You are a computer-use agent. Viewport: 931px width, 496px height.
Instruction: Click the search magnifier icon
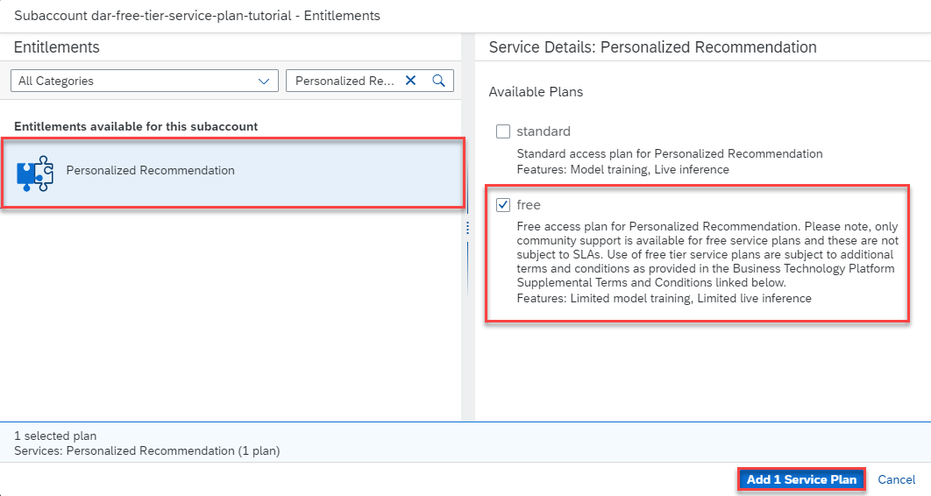click(x=439, y=80)
